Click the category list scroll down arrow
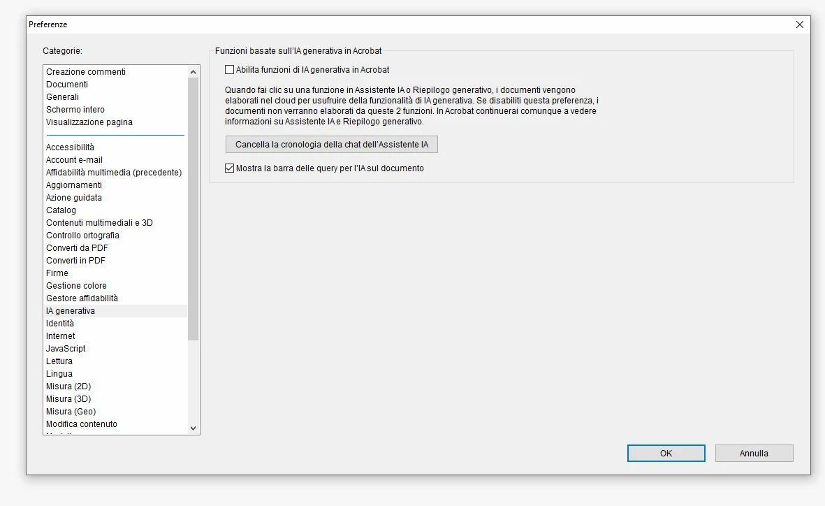Viewport: 825px width, 506px height. pyautogui.click(x=193, y=428)
